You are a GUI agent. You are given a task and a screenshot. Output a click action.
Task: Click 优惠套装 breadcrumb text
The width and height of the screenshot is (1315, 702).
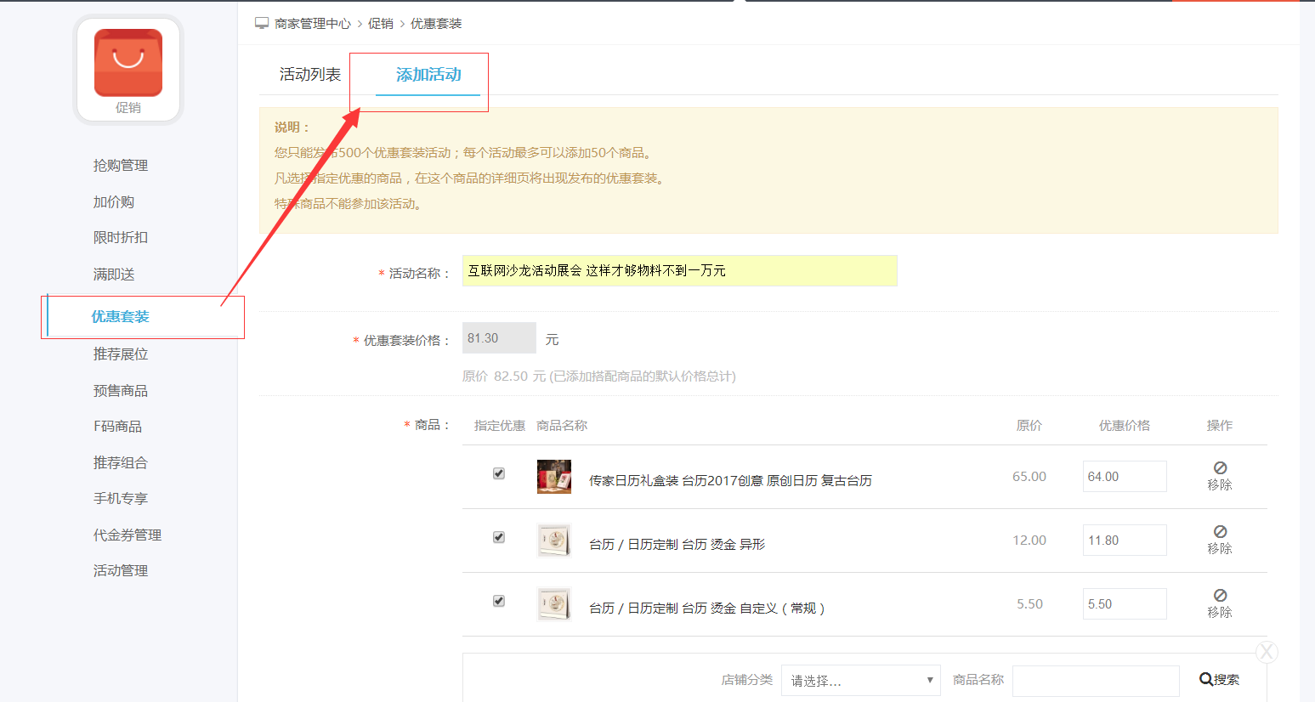click(436, 24)
